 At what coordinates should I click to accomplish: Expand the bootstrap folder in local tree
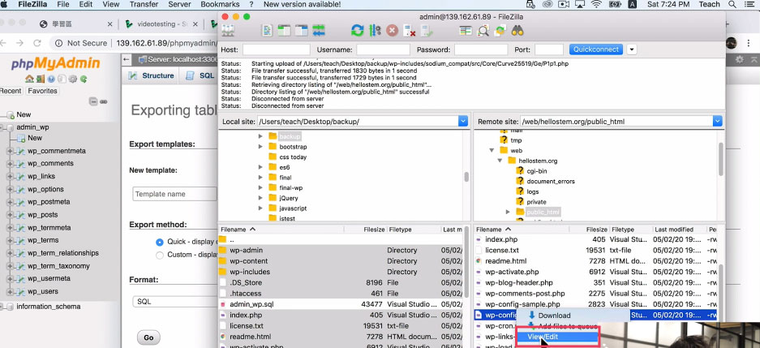[261, 147]
